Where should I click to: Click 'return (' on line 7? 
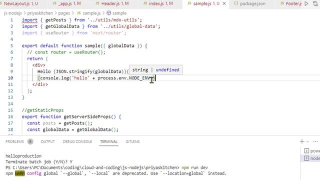[x=37, y=58]
